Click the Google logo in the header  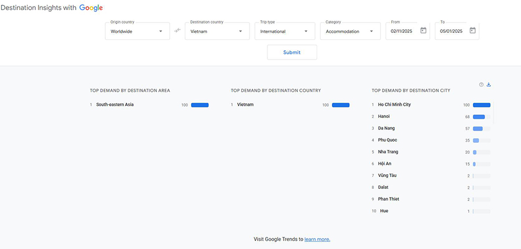point(91,8)
